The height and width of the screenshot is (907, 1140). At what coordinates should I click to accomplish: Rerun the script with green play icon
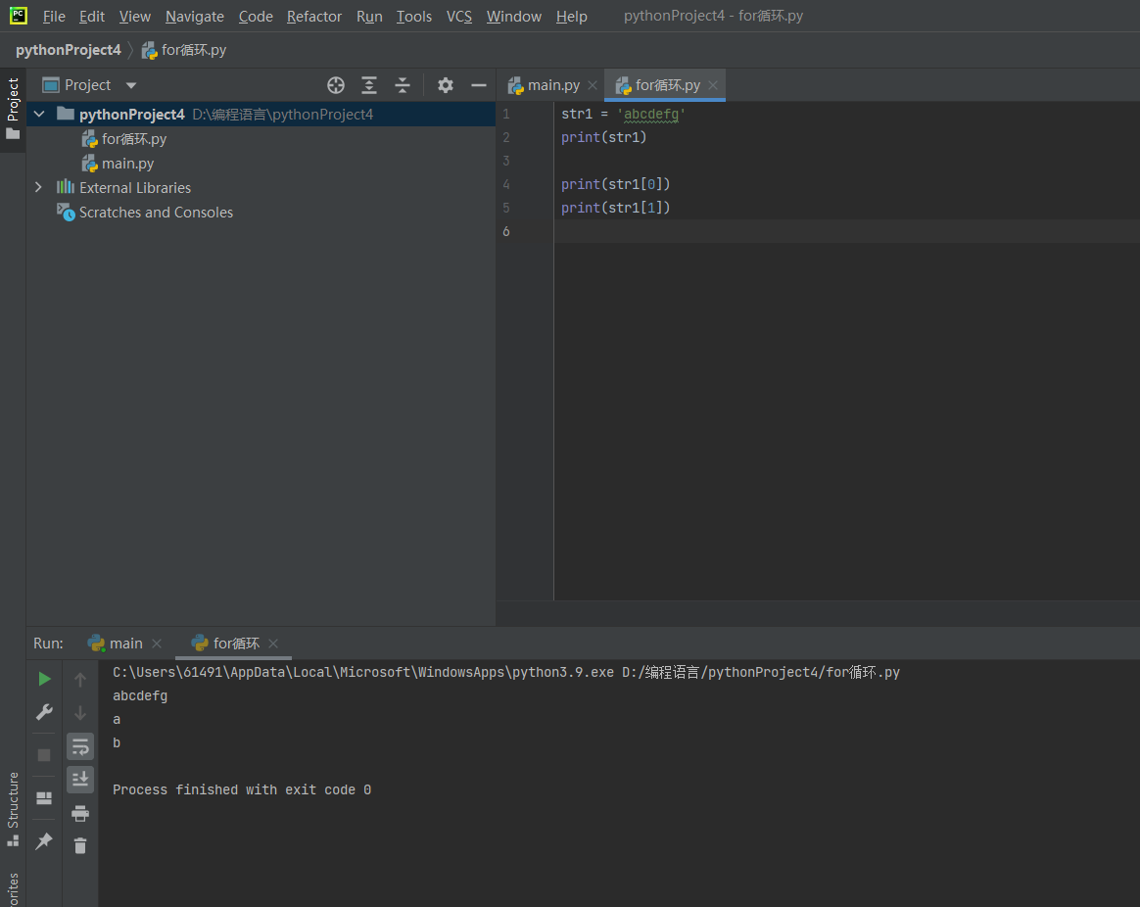point(44,679)
